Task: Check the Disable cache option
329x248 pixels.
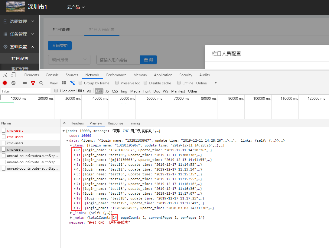Action: click(145, 83)
